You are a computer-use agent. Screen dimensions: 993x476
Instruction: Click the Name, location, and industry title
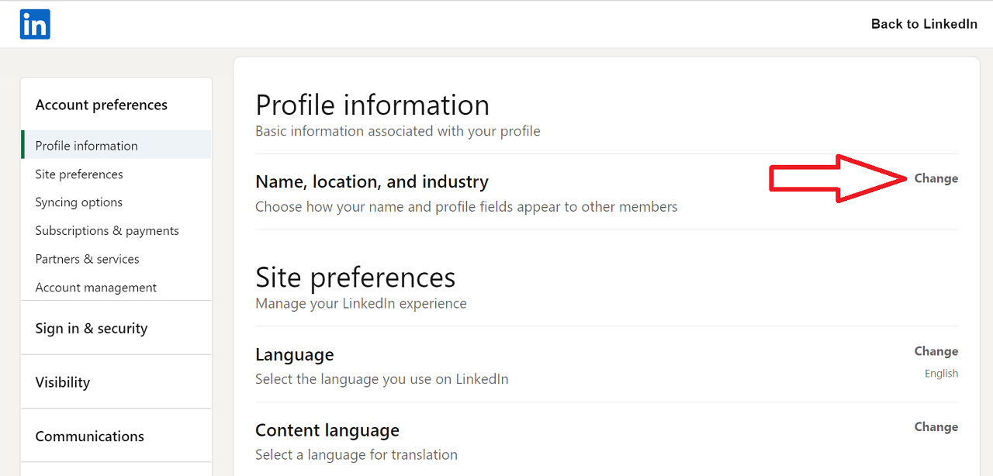[x=372, y=182]
